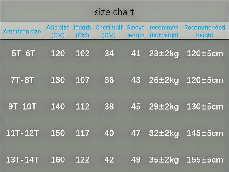Select the 'American size' column header
This screenshot has height=172, width=229.
22,31
